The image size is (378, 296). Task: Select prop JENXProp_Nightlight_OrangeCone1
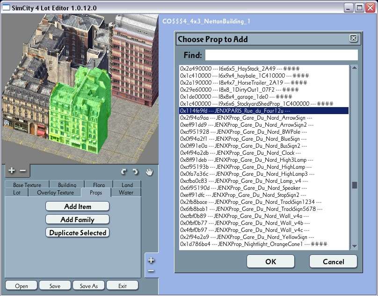click(264, 244)
